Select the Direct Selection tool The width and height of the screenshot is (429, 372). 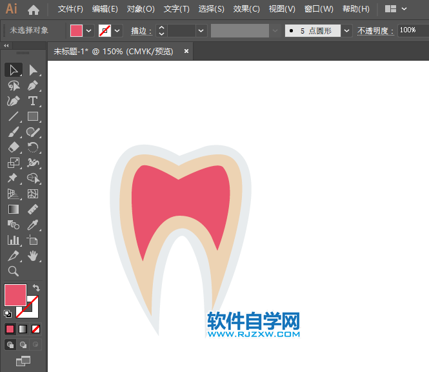(33, 70)
